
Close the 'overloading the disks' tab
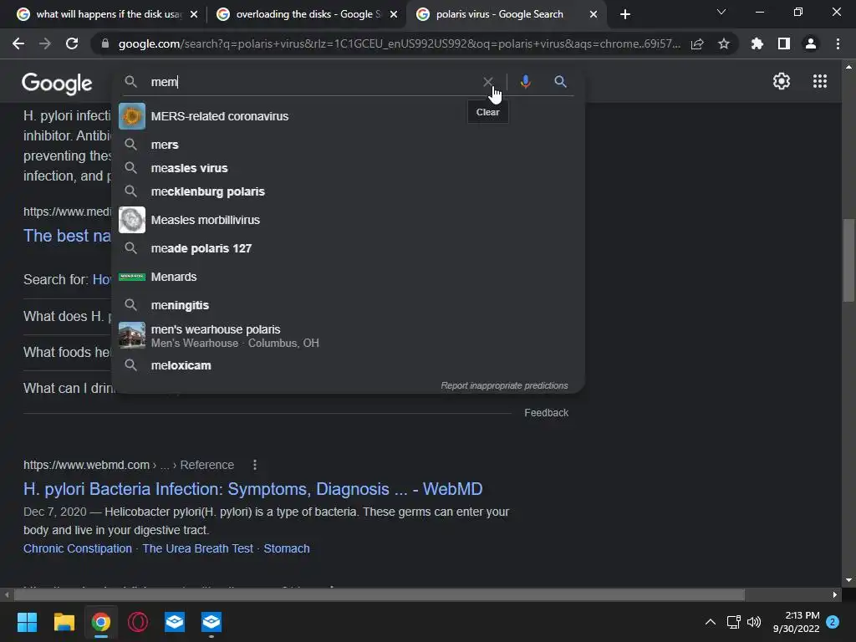click(394, 14)
